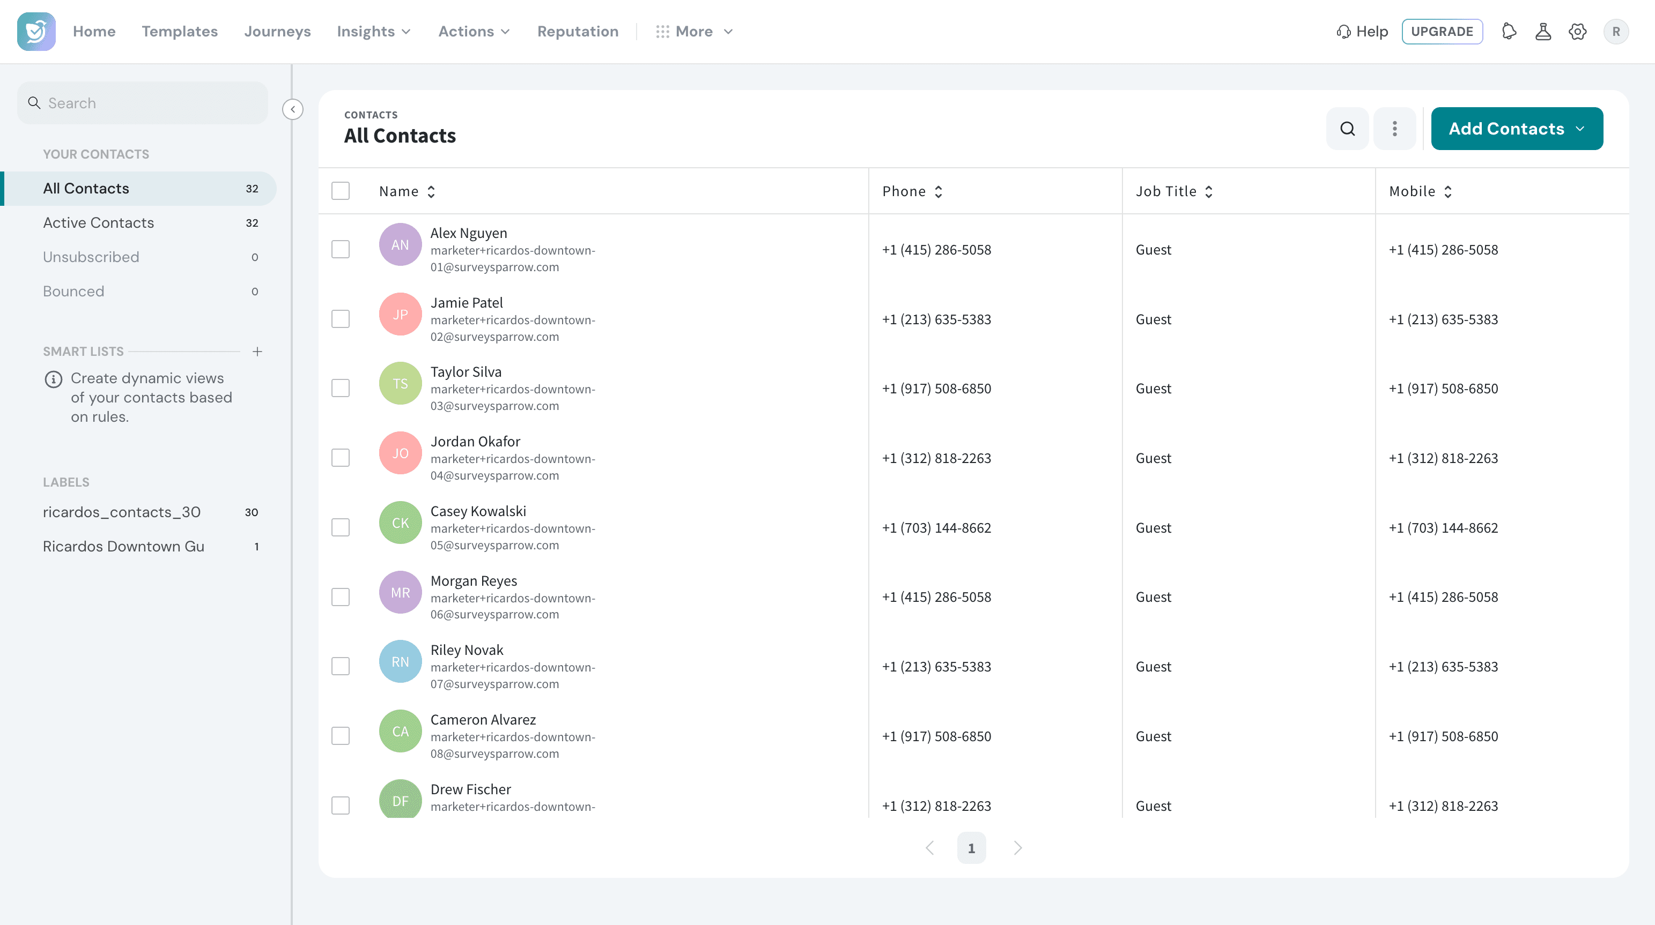The height and width of the screenshot is (925, 1655).
Task: Click the SurveySparrow logo icon
Action: [x=36, y=32]
